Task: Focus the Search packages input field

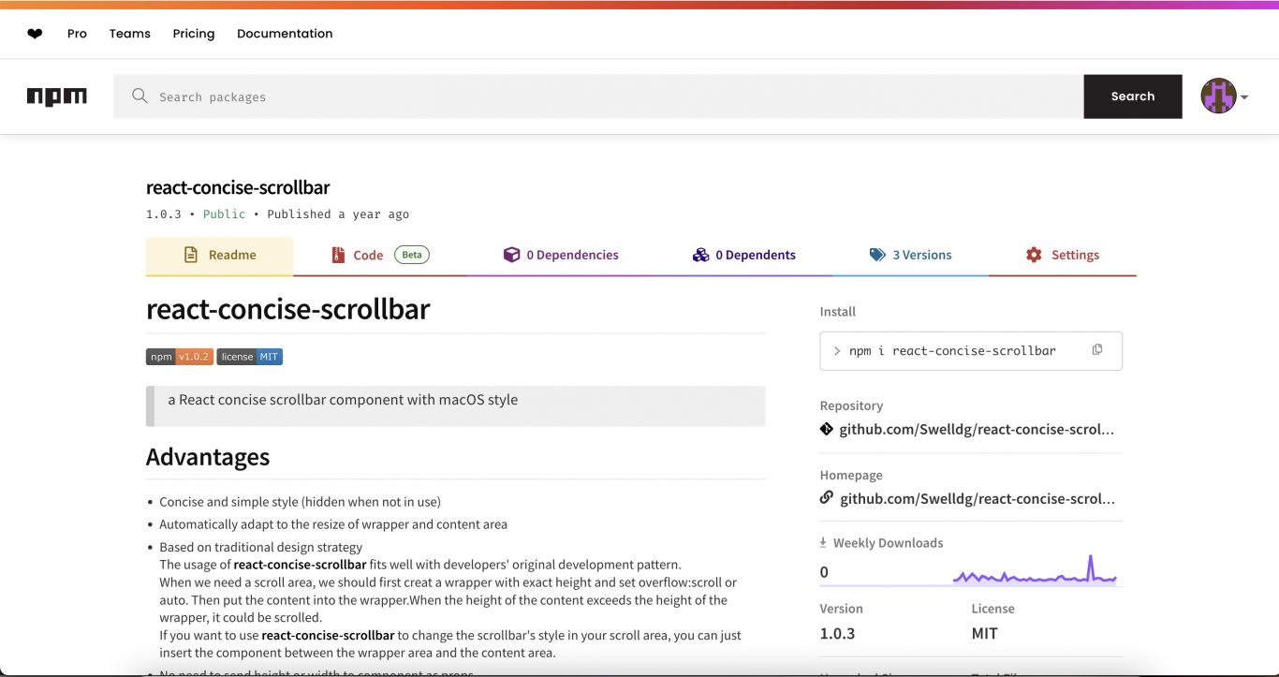Action: [598, 96]
